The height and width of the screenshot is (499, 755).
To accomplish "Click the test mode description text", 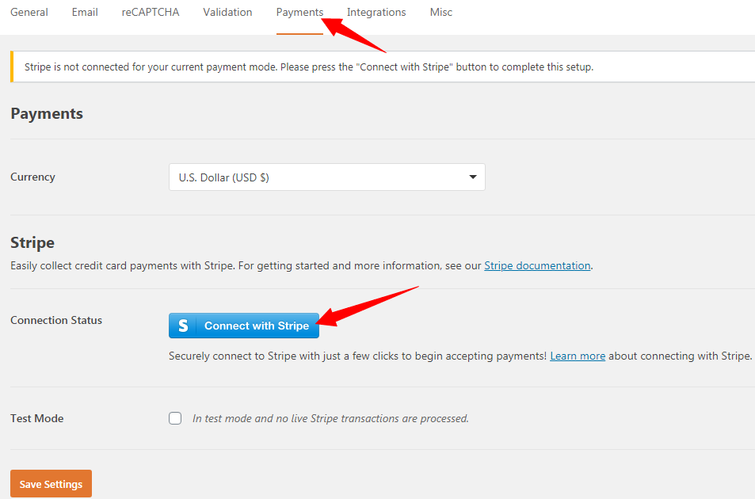I will [330, 419].
